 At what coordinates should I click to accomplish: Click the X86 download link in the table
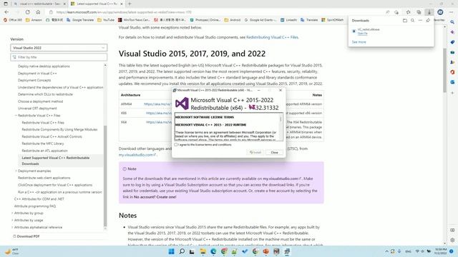pyautogui.click(x=159, y=113)
